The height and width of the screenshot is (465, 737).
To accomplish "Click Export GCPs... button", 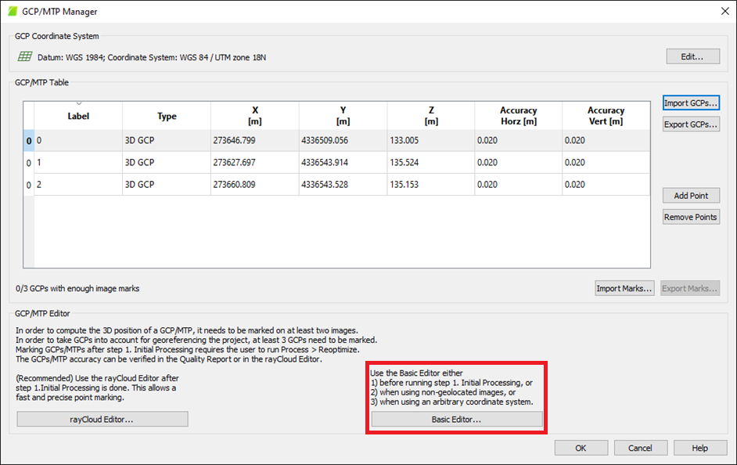I will 691,124.
